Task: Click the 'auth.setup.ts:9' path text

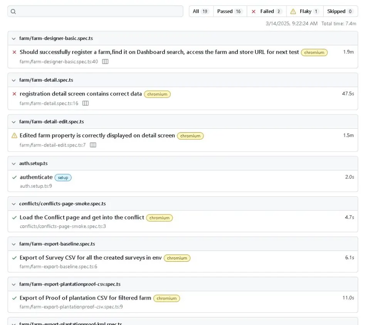Action: click(36, 186)
